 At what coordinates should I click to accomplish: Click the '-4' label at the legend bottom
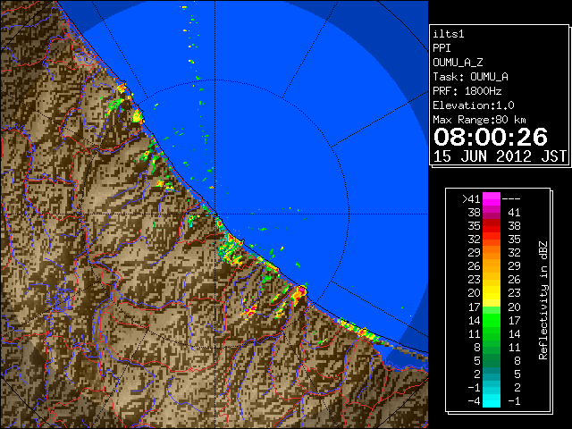[x=474, y=401]
